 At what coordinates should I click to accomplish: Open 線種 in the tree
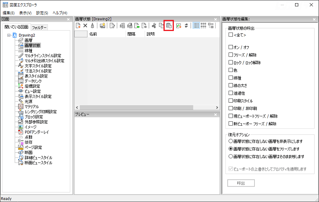(28, 50)
